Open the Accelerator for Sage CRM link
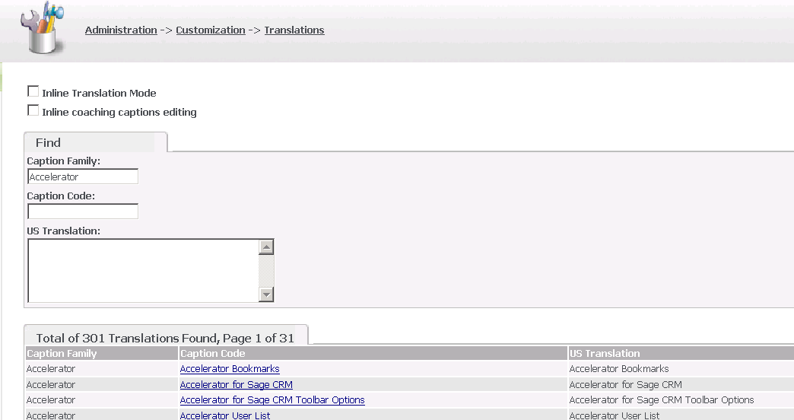The image size is (794, 420). tap(237, 384)
